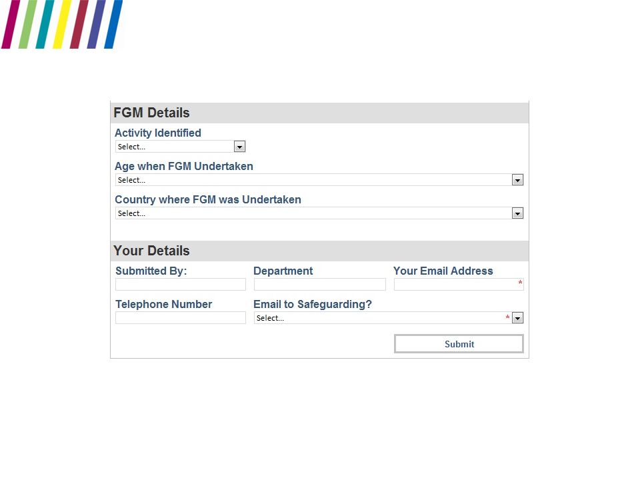Open Country where FGM was Undertaken arrow
Viewport: 640px width, 480px height.
517,213
